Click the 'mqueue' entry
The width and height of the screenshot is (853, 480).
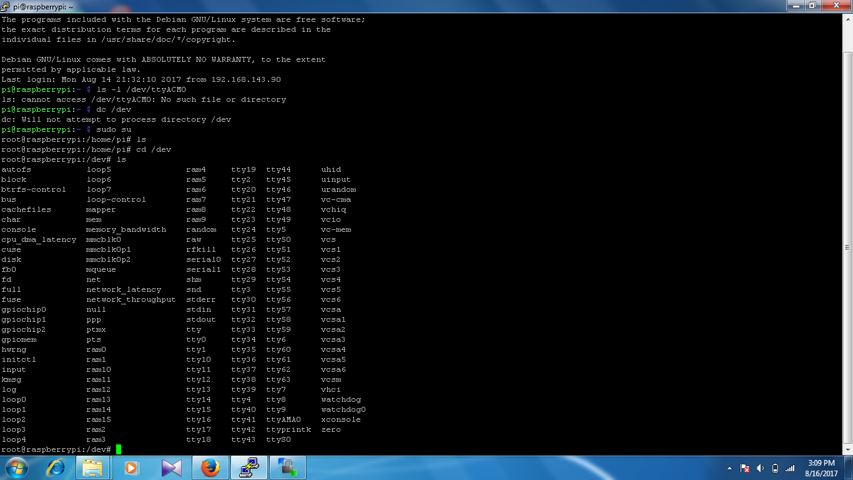tap(101, 269)
